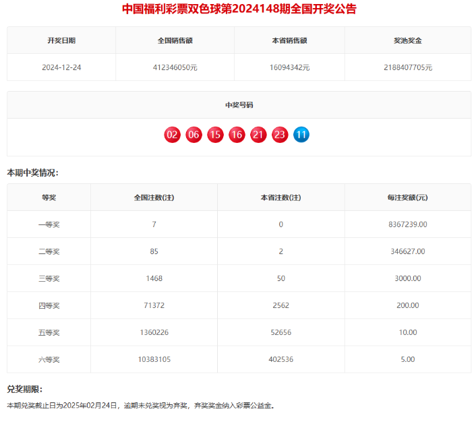
Task: Click the 兑奖期限 heading
Action: pyautogui.click(x=25, y=389)
